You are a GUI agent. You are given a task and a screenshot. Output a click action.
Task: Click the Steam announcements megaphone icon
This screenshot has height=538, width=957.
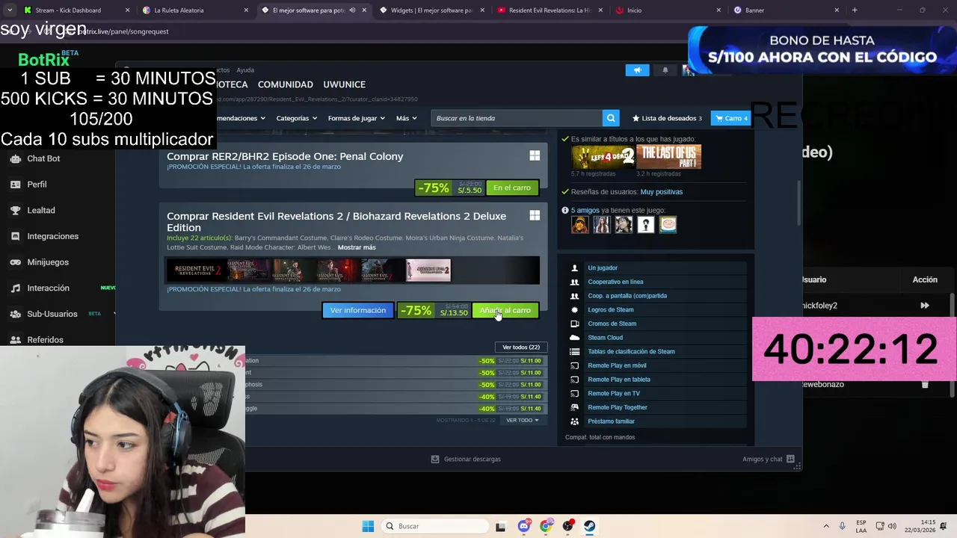tap(637, 70)
